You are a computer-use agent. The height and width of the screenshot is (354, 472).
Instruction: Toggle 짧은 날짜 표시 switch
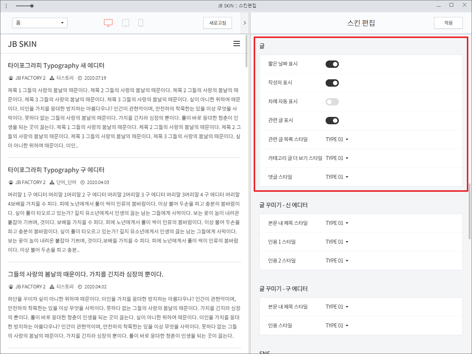coord(332,64)
